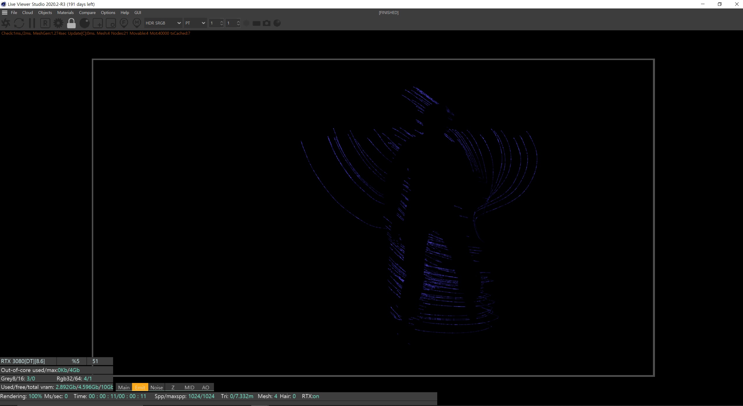Click the dark rectangle toolbar icon

click(257, 23)
